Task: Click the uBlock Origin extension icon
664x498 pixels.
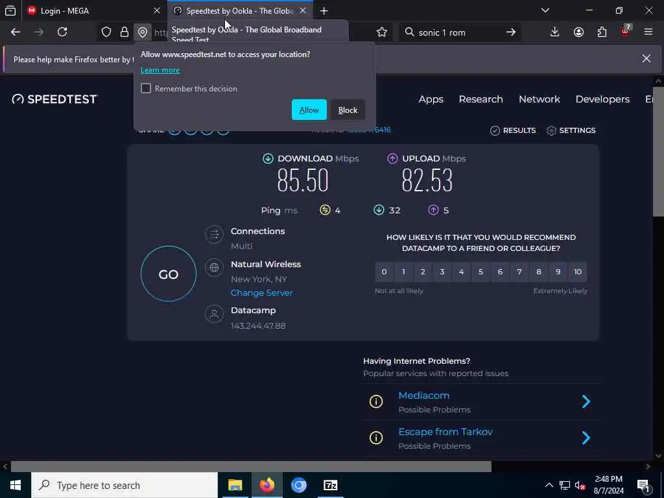Action: point(626,32)
